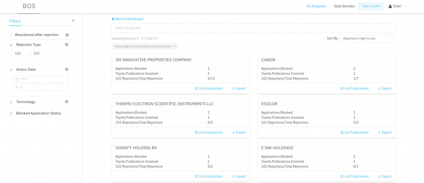Image resolution: width=424 pixels, height=183 pixels.
Task: Click the CANON card title
Action: 268,60
